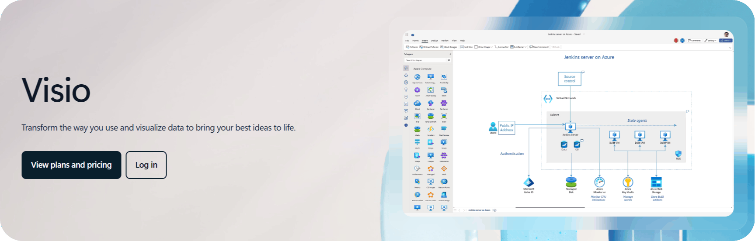This screenshot has height=241, width=755.
Task: Select the Azure Compute stencil icon in sidebar
Action: click(x=406, y=69)
